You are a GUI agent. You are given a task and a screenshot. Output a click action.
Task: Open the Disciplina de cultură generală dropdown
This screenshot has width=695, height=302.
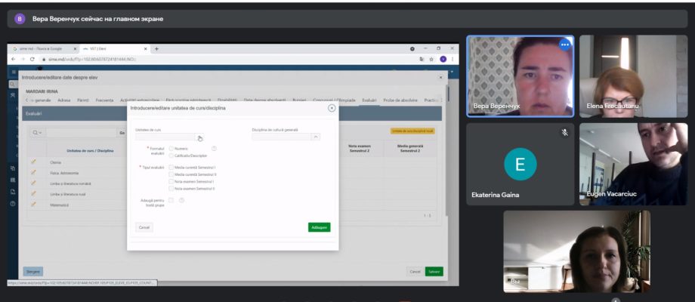(x=316, y=137)
